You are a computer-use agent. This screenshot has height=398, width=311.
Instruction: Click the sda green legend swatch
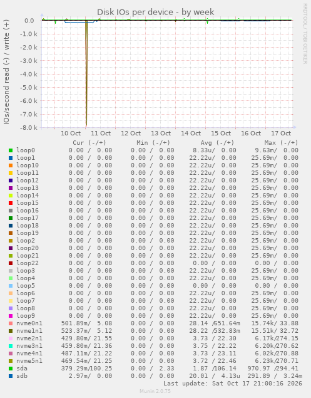point(11,369)
